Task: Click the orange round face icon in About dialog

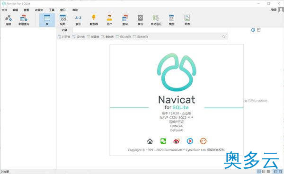Action: pos(203,141)
